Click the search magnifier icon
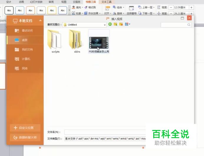 pos(189,25)
